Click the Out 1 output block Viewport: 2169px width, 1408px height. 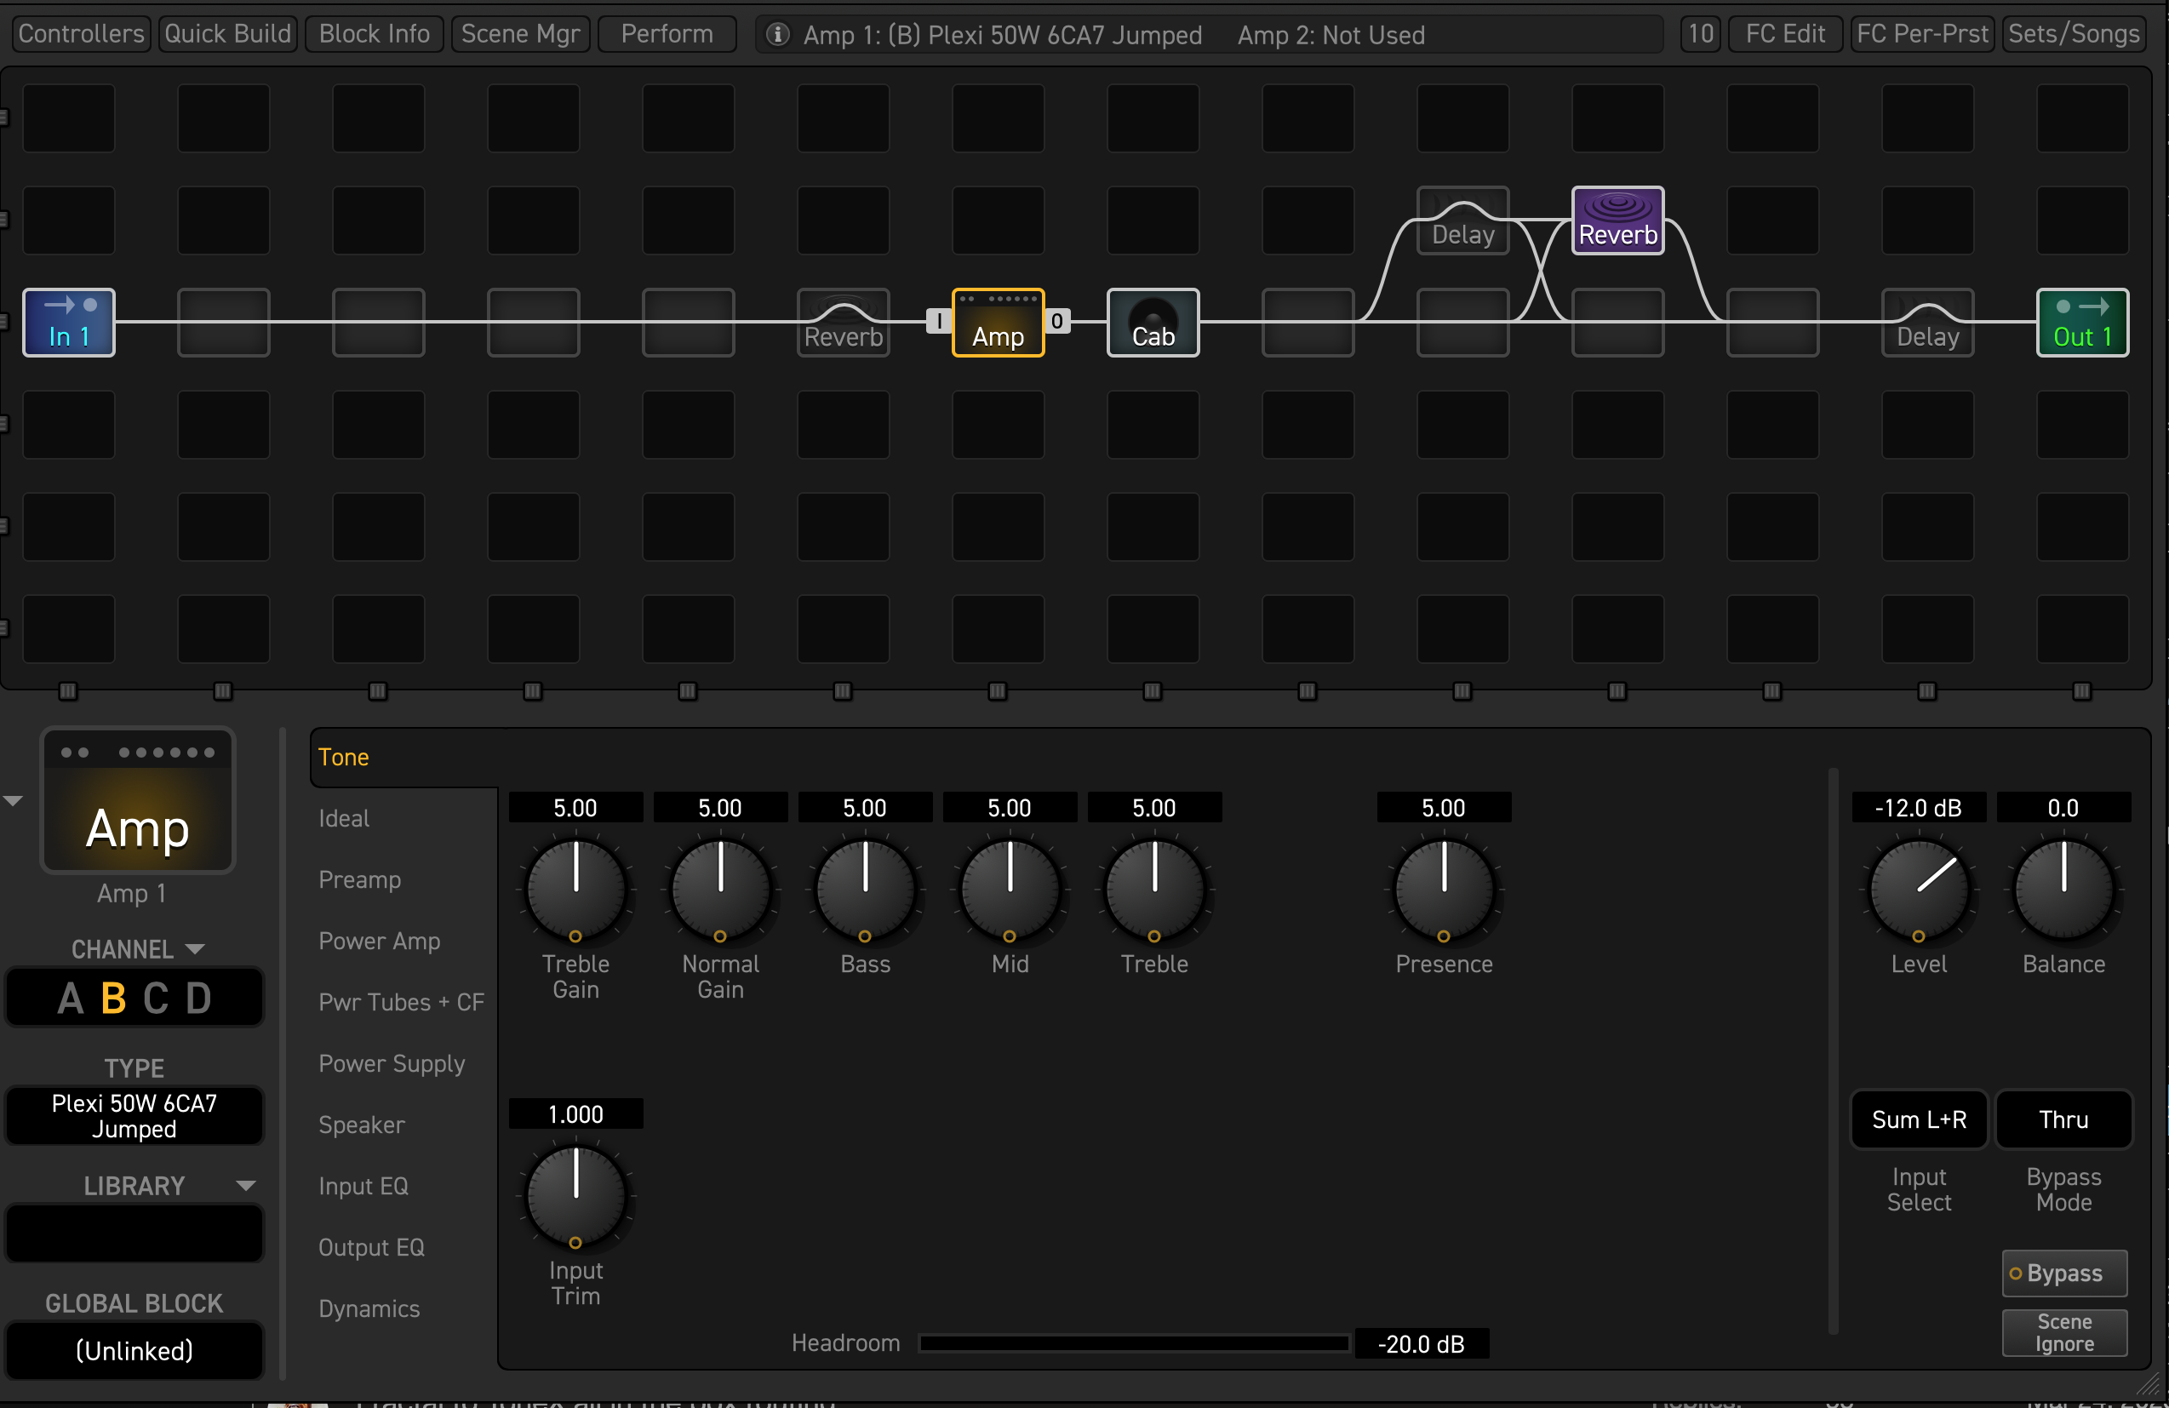click(2081, 323)
